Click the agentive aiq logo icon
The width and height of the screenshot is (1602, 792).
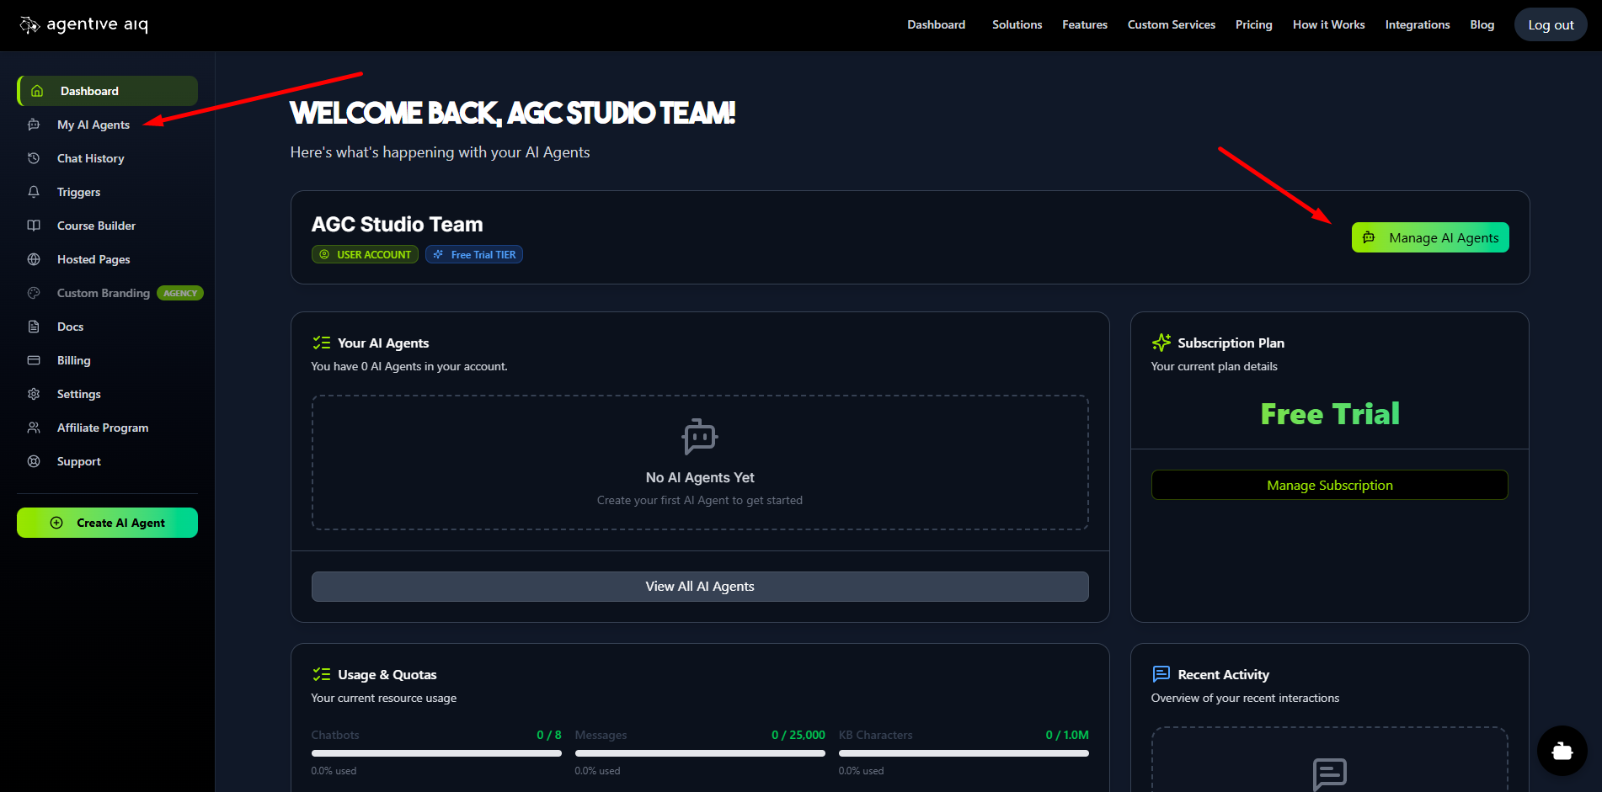click(29, 25)
